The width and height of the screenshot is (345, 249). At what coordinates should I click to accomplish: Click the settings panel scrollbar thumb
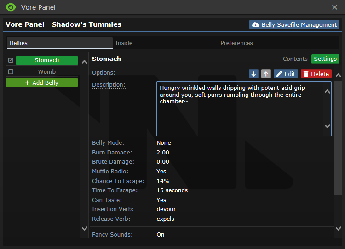click(x=338, y=138)
